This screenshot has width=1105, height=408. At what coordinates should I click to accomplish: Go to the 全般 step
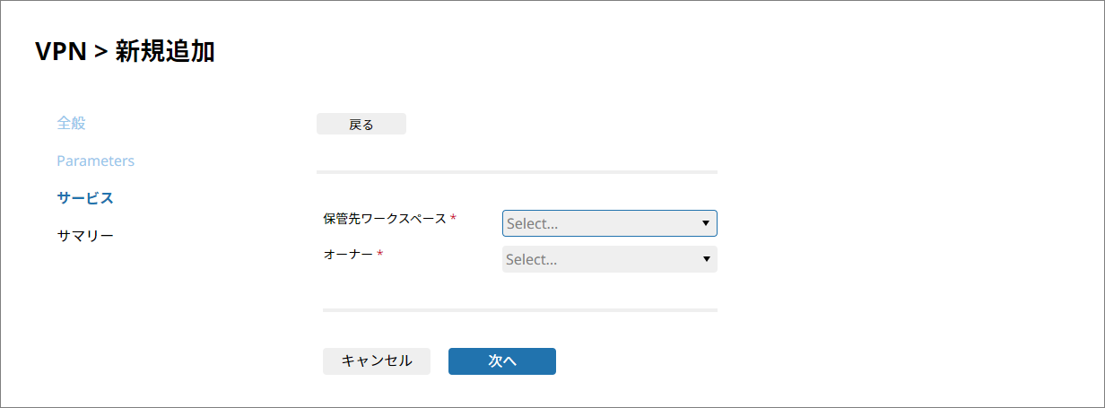point(72,124)
